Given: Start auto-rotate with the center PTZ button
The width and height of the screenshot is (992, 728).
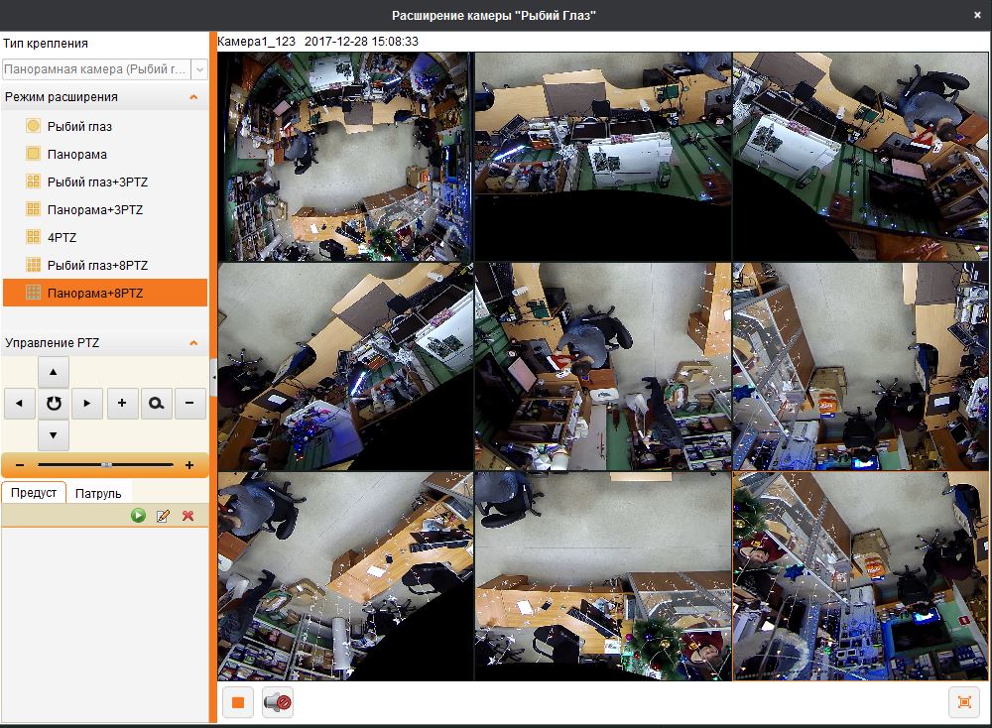Looking at the screenshot, I should (x=54, y=403).
